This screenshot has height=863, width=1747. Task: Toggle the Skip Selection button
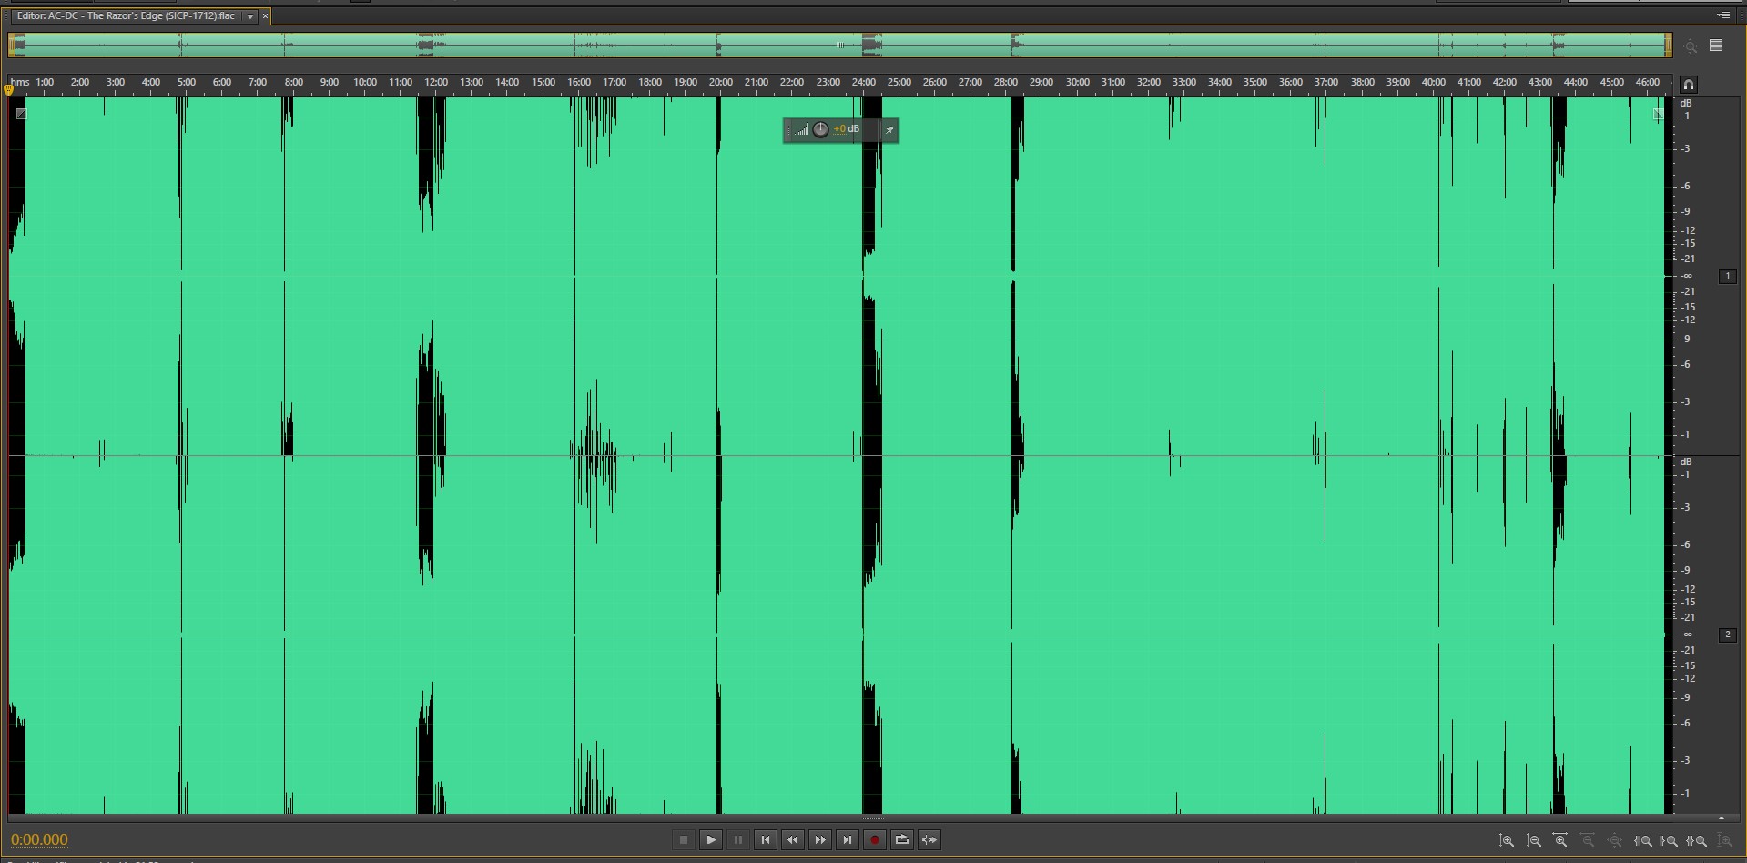click(929, 840)
